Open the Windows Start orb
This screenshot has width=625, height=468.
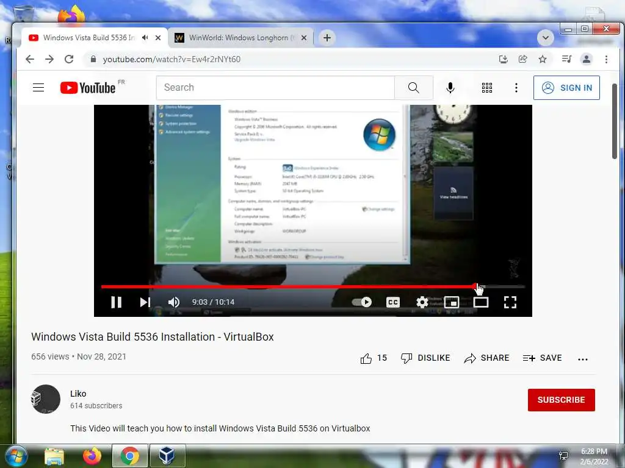pyautogui.click(x=16, y=456)
